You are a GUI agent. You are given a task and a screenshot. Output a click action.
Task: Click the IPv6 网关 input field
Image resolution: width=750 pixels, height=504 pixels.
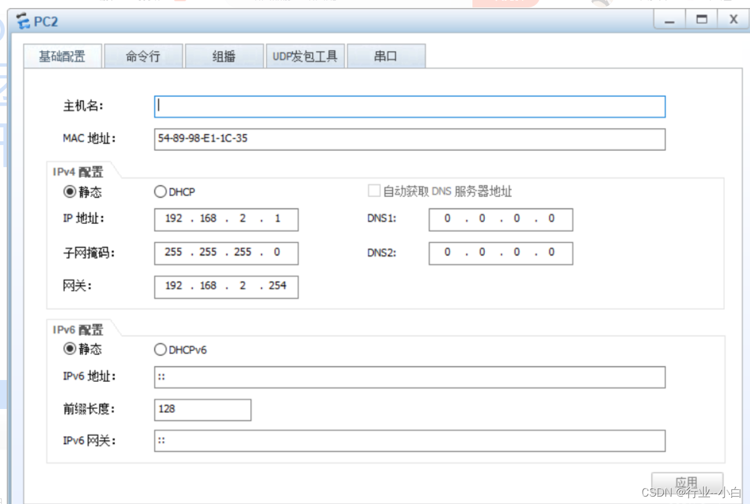point(410,441)
